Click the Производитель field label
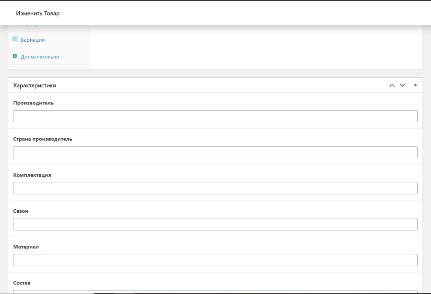431x294 pixels. click(x=33, y=103)
